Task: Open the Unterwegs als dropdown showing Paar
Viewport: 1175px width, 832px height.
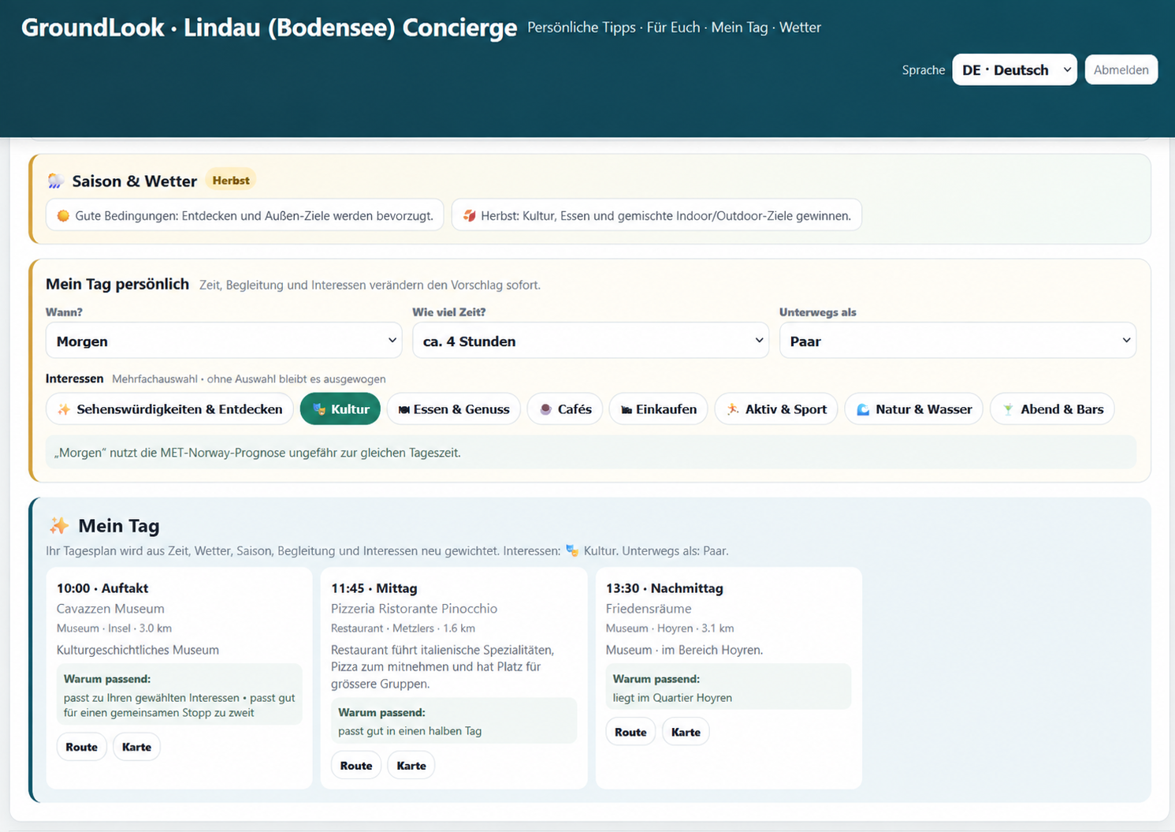Action: [x=957, y=341]
